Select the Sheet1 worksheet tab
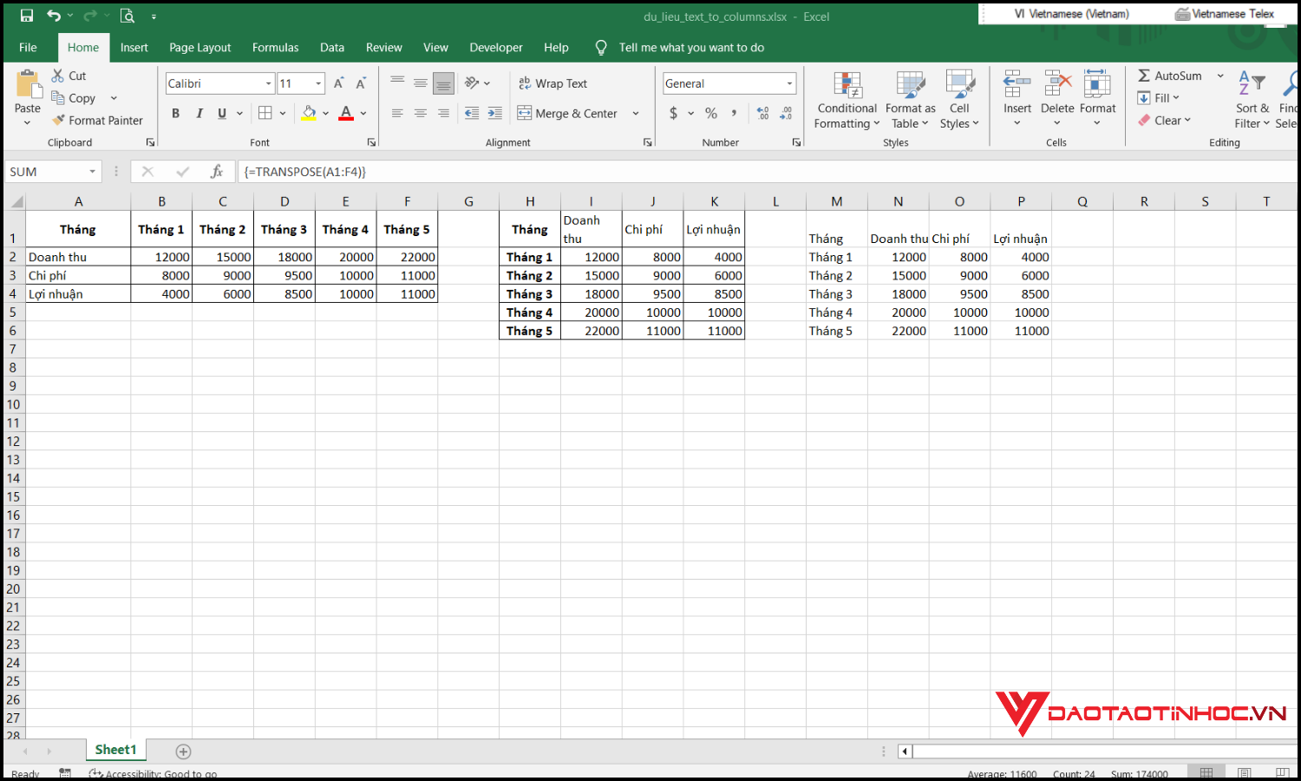Screen dimensions: 1301x781 click(115, 749)
